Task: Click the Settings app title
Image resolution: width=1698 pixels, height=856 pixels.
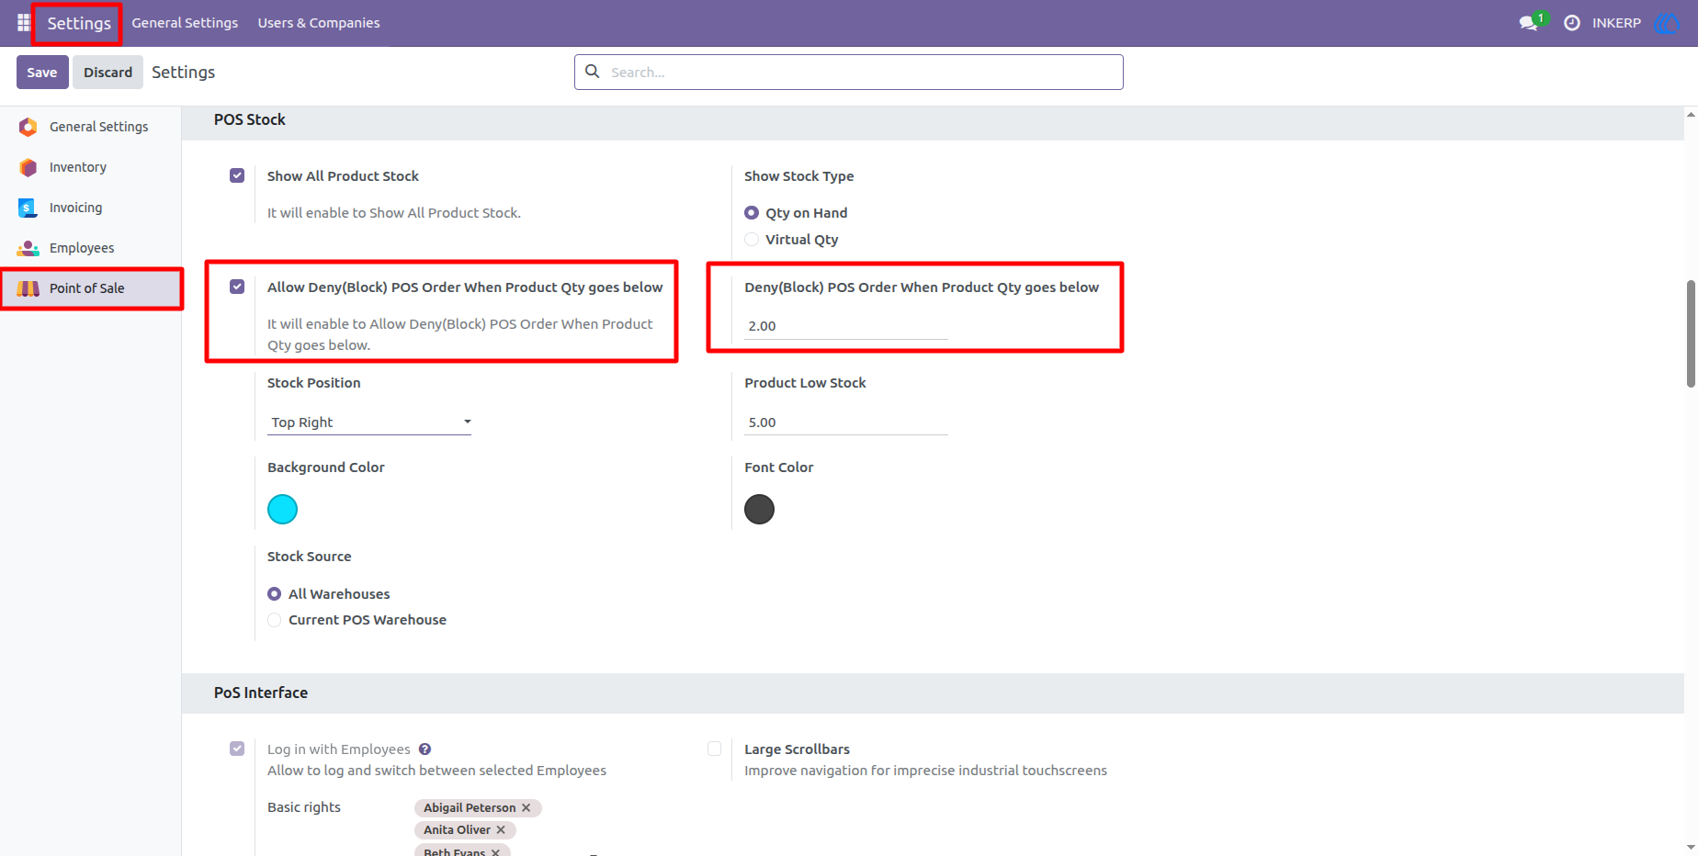Action: [x=79, y=23]
